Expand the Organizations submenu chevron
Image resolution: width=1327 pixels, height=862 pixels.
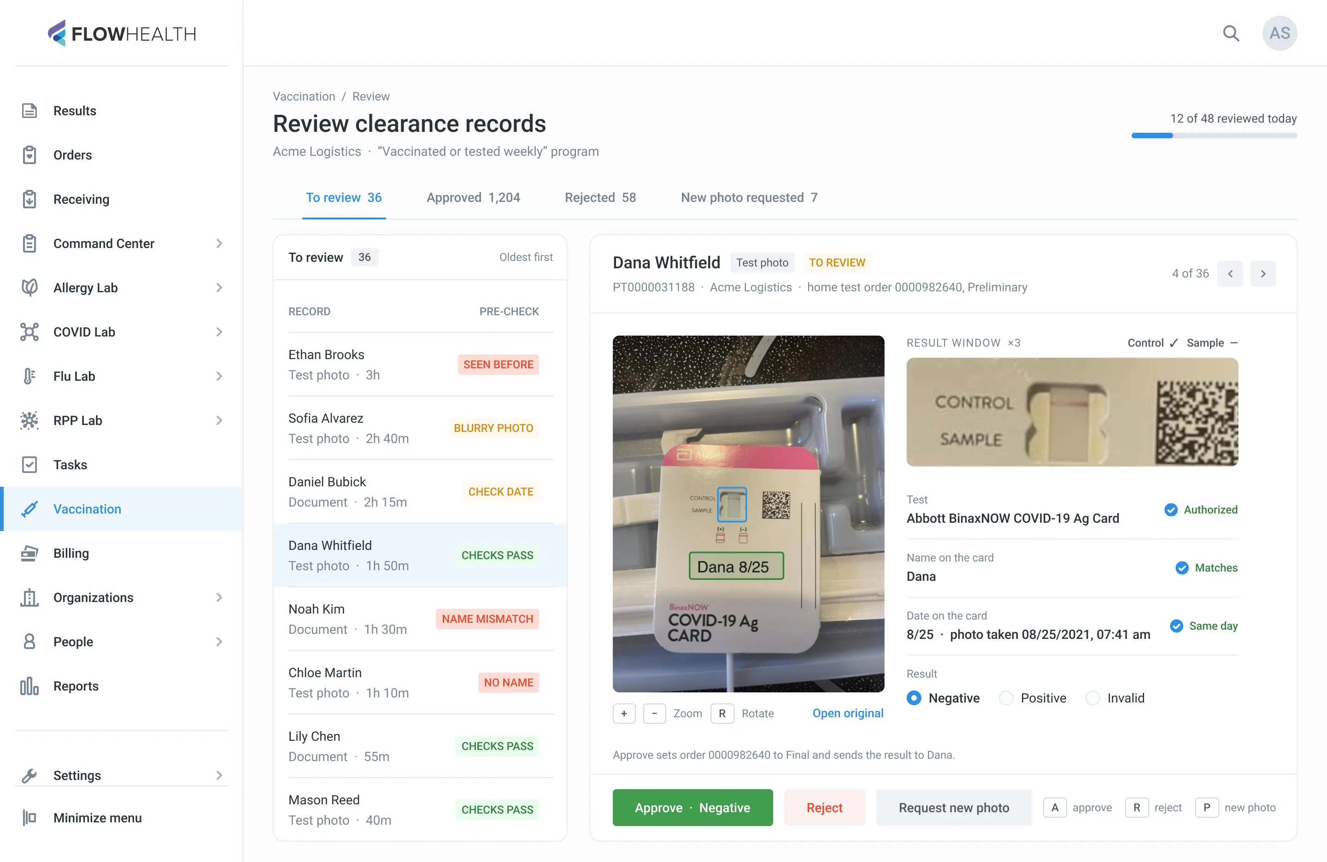[219, 597]
